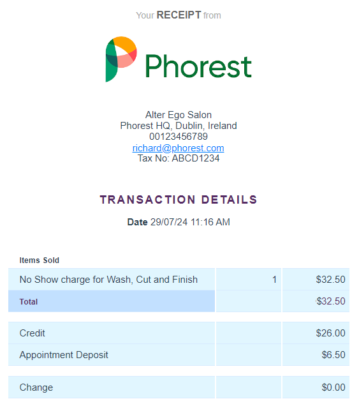Viewport: 359px width, 406px height.
Task: Click the Credit amount $26.00
Action: point(330,333)
